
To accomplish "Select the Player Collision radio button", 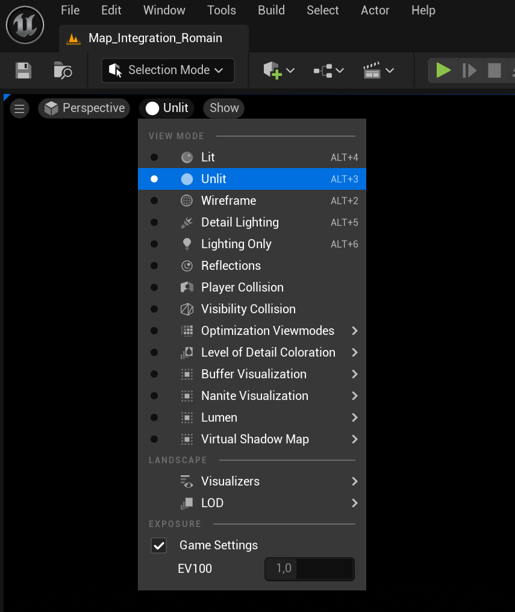I will coord(154,287).
